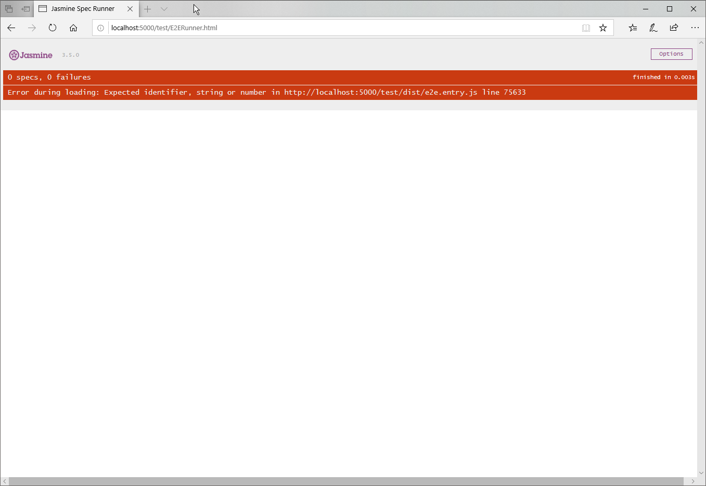
Task: Click the horizontal scrollbar right arrow
Action: [x=692, y=481]
